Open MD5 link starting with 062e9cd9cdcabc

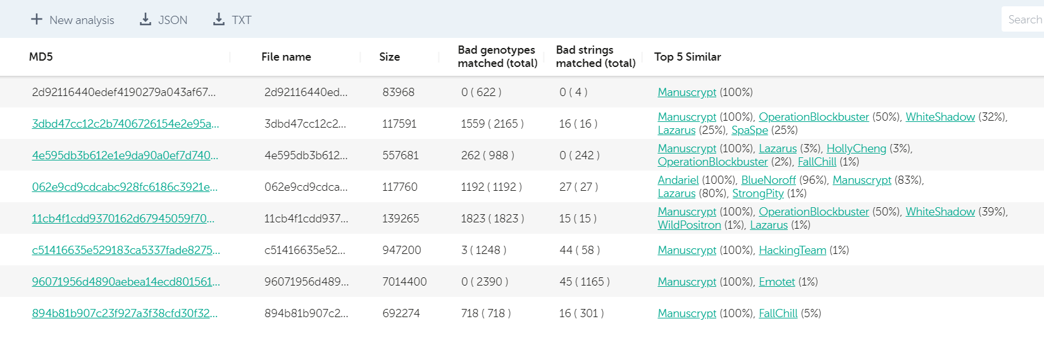[125, 187]
